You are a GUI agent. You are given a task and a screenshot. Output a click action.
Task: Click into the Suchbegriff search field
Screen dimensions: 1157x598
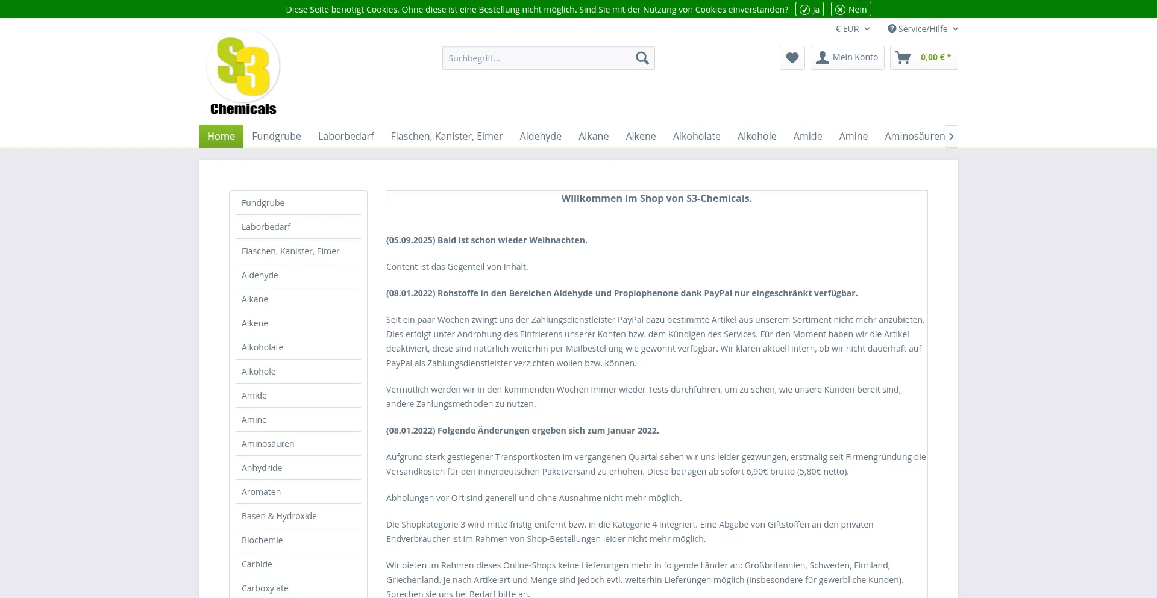[x=536, y=58]
